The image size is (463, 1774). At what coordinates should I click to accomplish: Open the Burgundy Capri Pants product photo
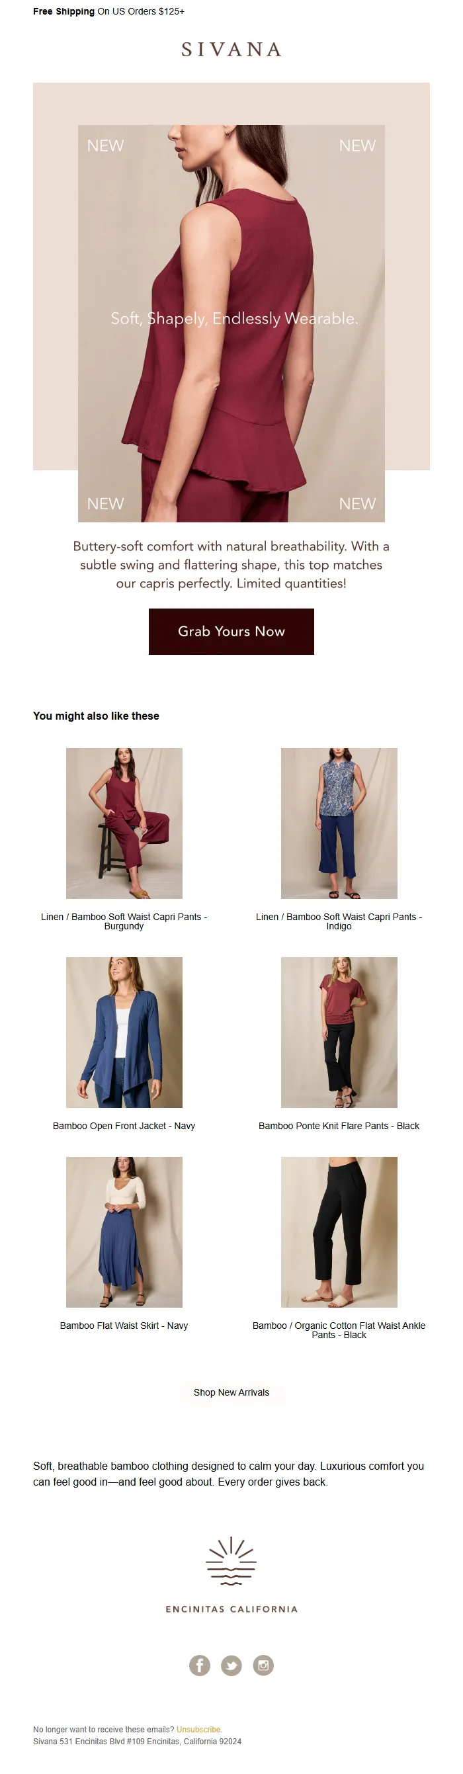[x=124, y=823]
